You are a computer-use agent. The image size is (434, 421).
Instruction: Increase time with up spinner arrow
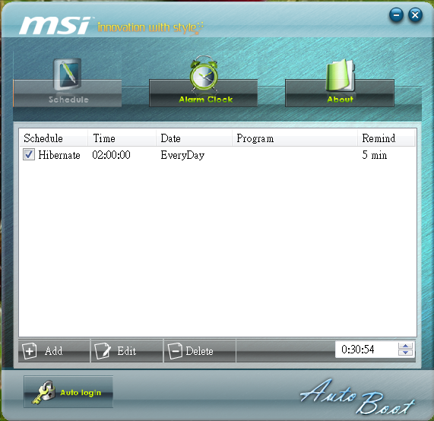tap(405, 346)
